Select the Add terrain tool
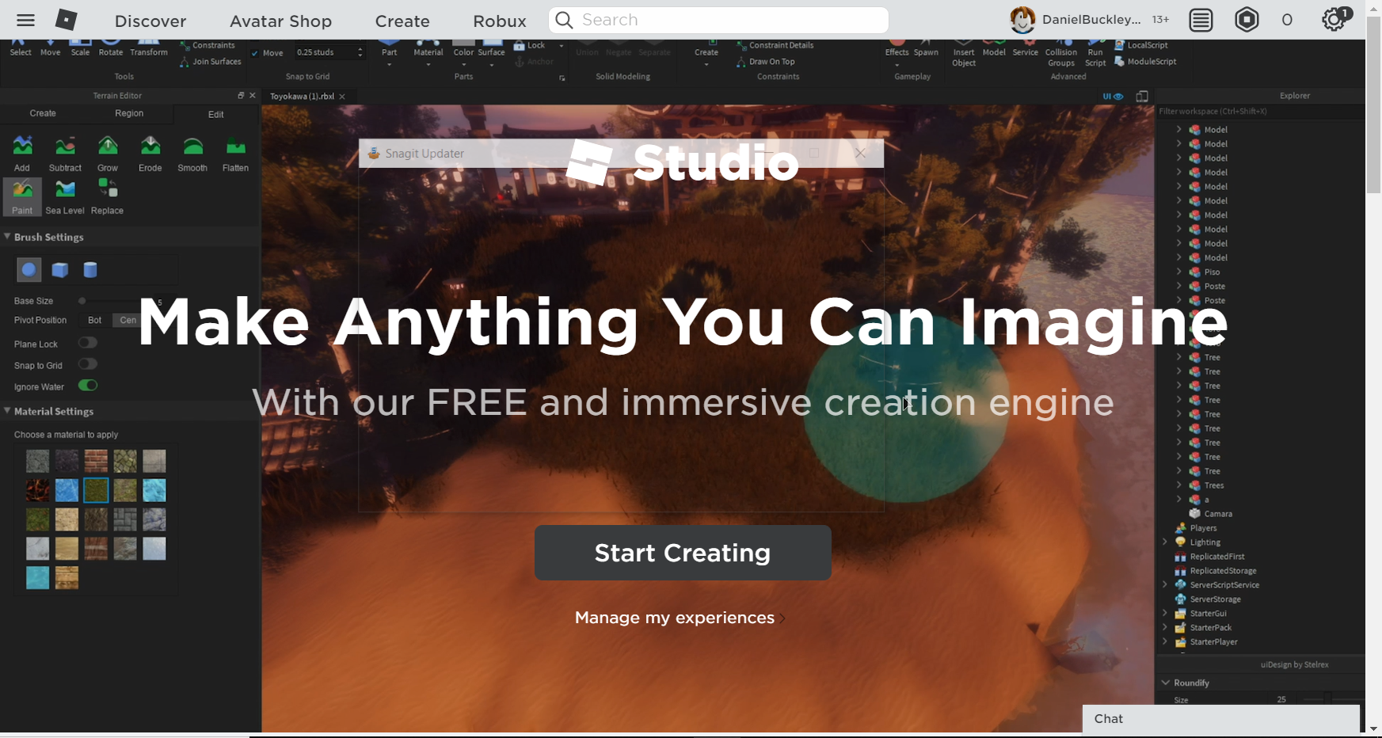Image resolution: width=1382 pixels, height=738 pixels. (x=22, y=154)
